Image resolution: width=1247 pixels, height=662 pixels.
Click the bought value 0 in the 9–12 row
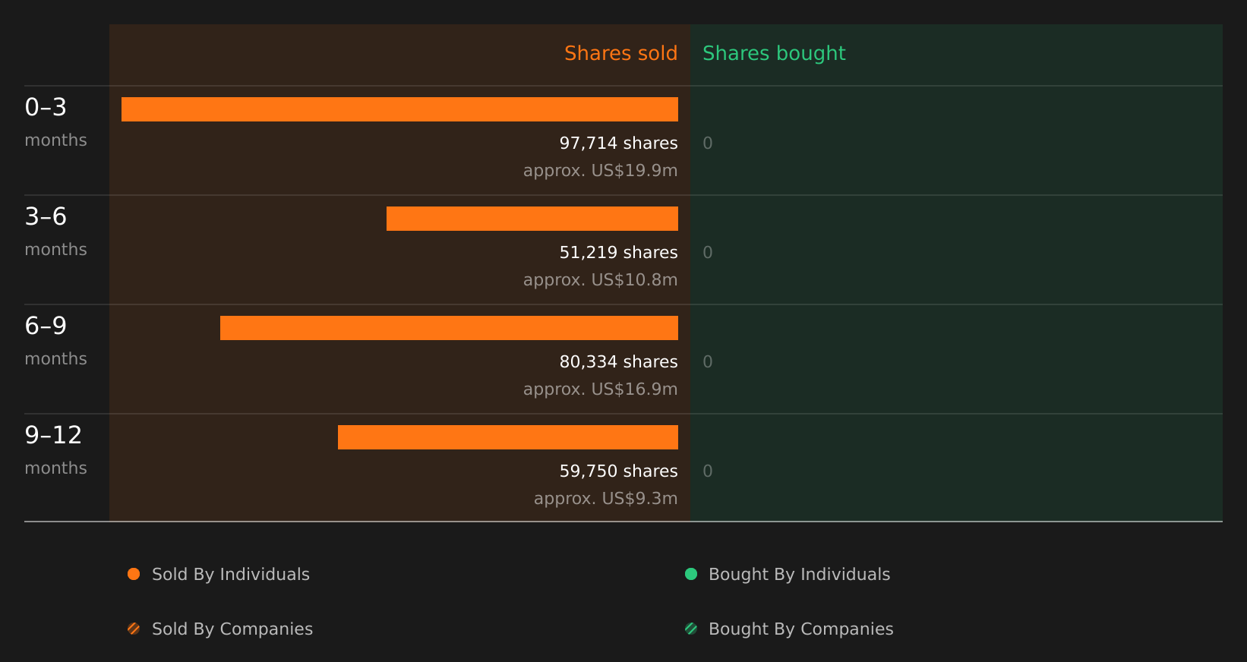click(708, 471)
